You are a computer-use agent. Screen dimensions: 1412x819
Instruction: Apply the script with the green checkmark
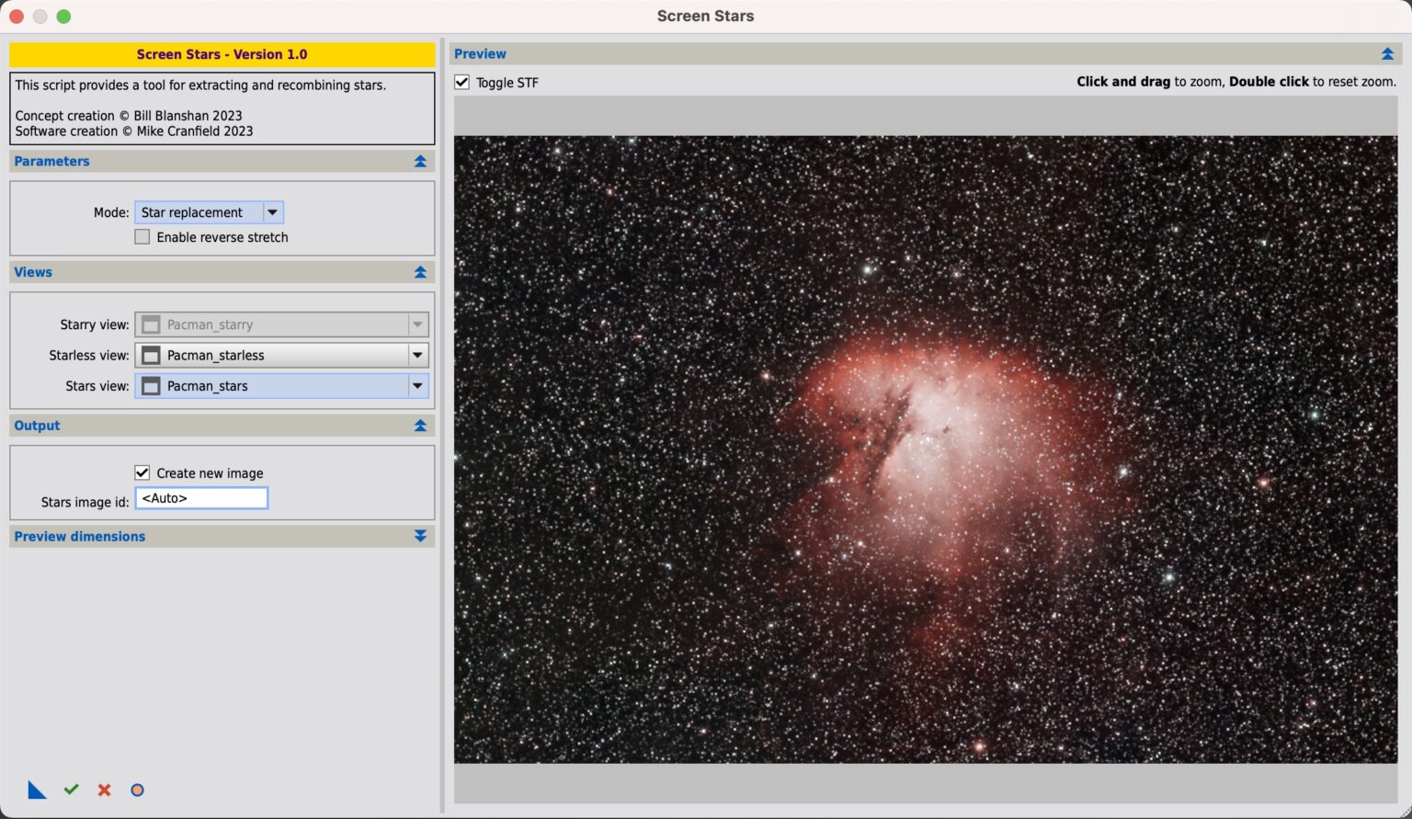[x=71, y=790]
